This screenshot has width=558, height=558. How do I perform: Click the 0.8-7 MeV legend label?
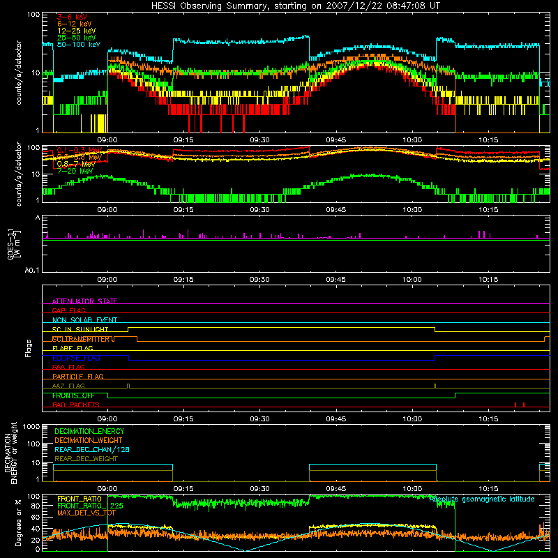tap(76, 164)
